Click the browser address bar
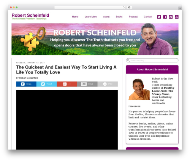 coord(90,7)
